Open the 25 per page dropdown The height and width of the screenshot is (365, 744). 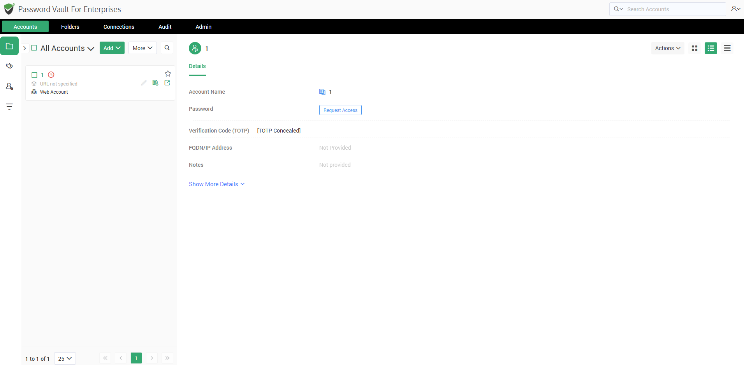click(x=65, y=358)
